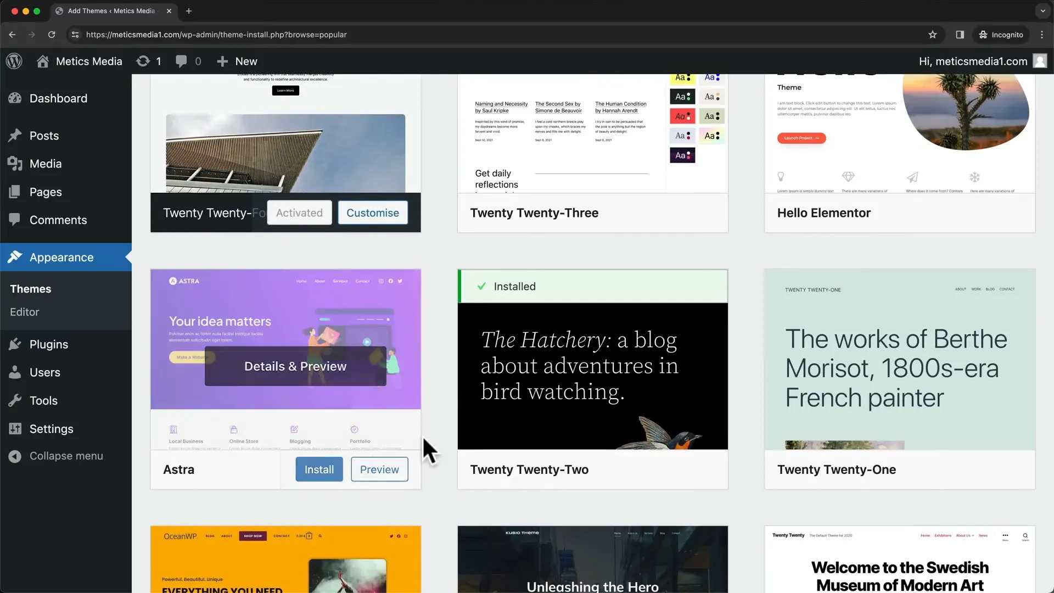
Task: Click the Metics Media home icon
Action: (x=43, y=61)
